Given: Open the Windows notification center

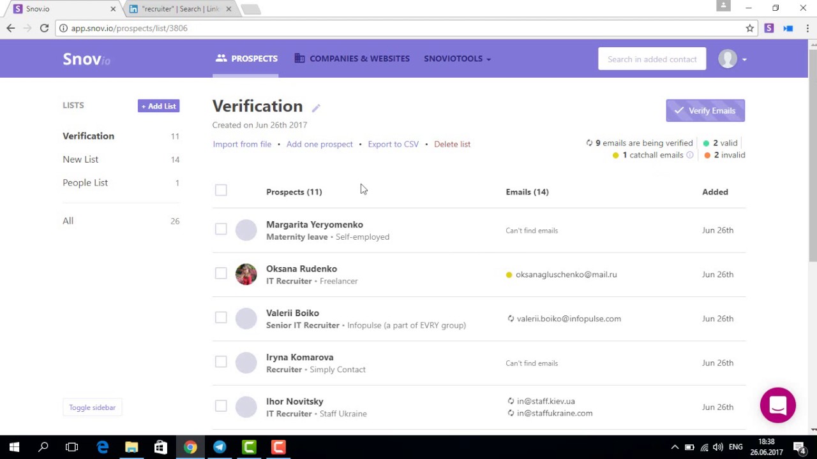Looking at the screenshot, I should pos(799,447).
